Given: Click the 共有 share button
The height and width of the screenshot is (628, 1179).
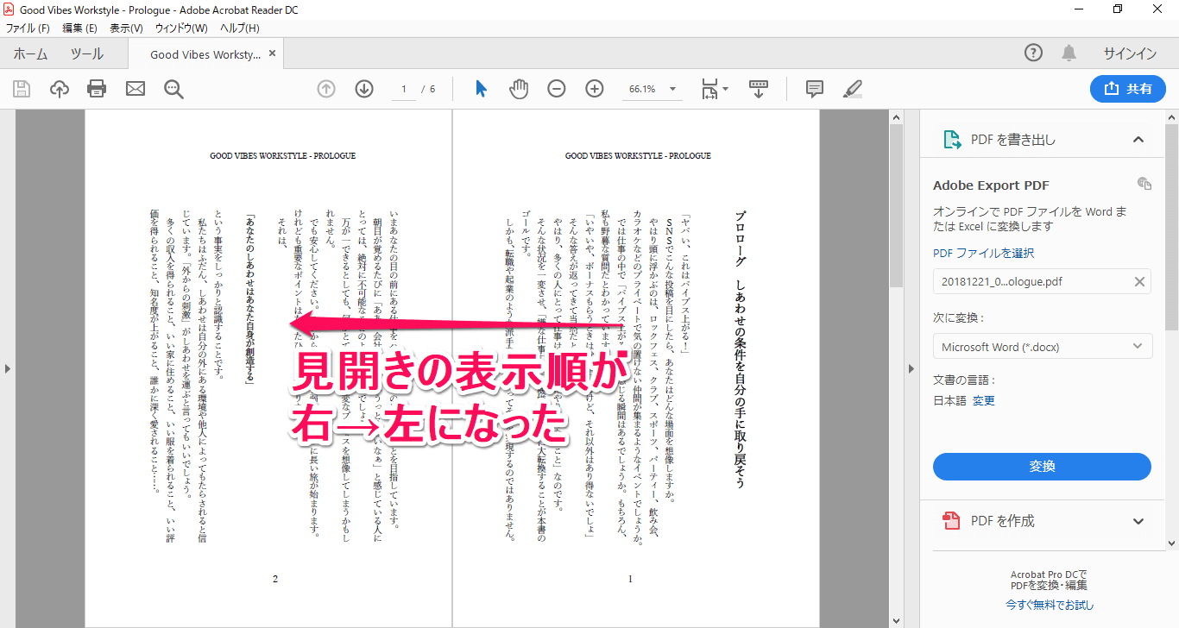Looking at the screenshot, I should point(1128,89).
